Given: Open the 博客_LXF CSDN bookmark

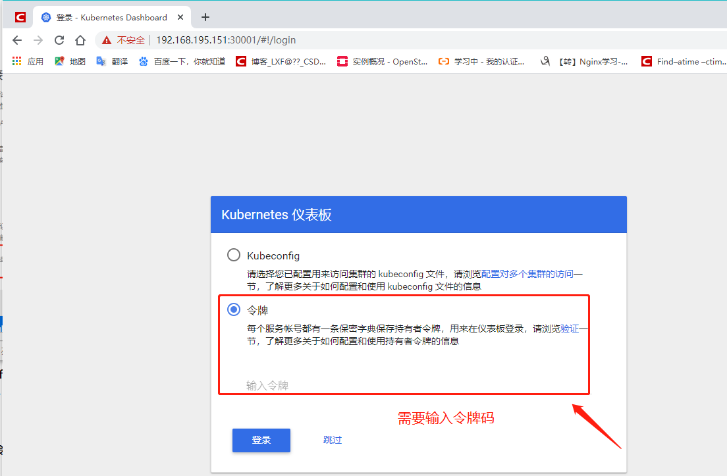Looking at the screenshot, I should point(281,61).
